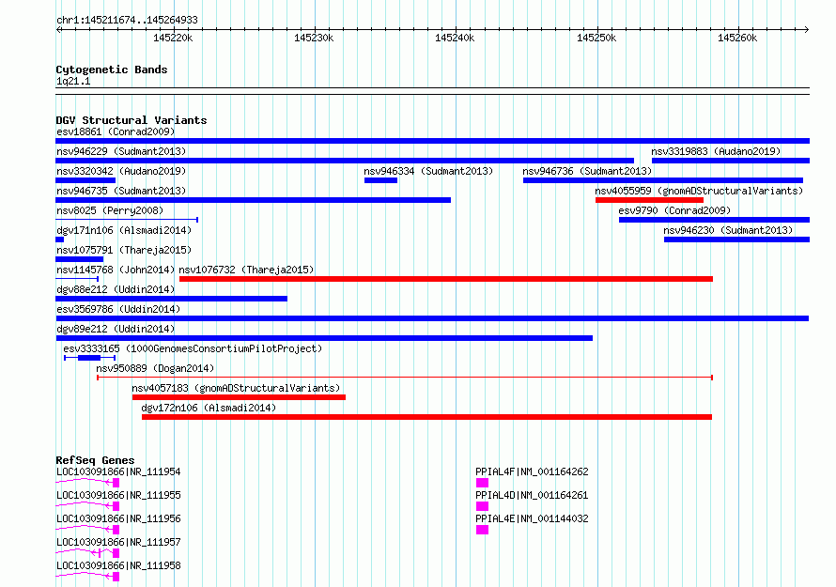Open the nsv3319883 (Audano2019) variant label
Viewport: 836px width, 587px height.
(x=716, y=151)
